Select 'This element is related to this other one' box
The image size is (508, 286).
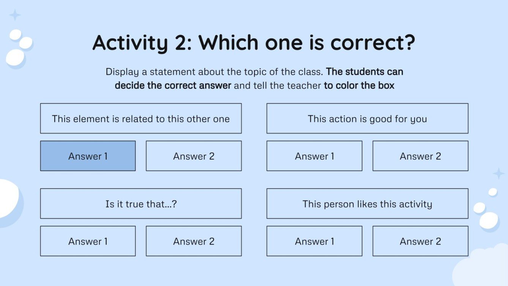pos(141,119)
